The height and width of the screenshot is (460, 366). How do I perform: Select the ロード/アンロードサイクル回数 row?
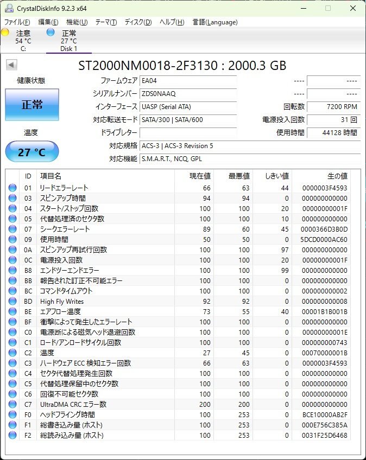179,342
